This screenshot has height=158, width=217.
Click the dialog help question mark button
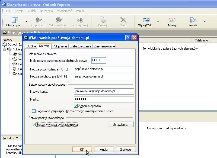(x=128, y=38)
